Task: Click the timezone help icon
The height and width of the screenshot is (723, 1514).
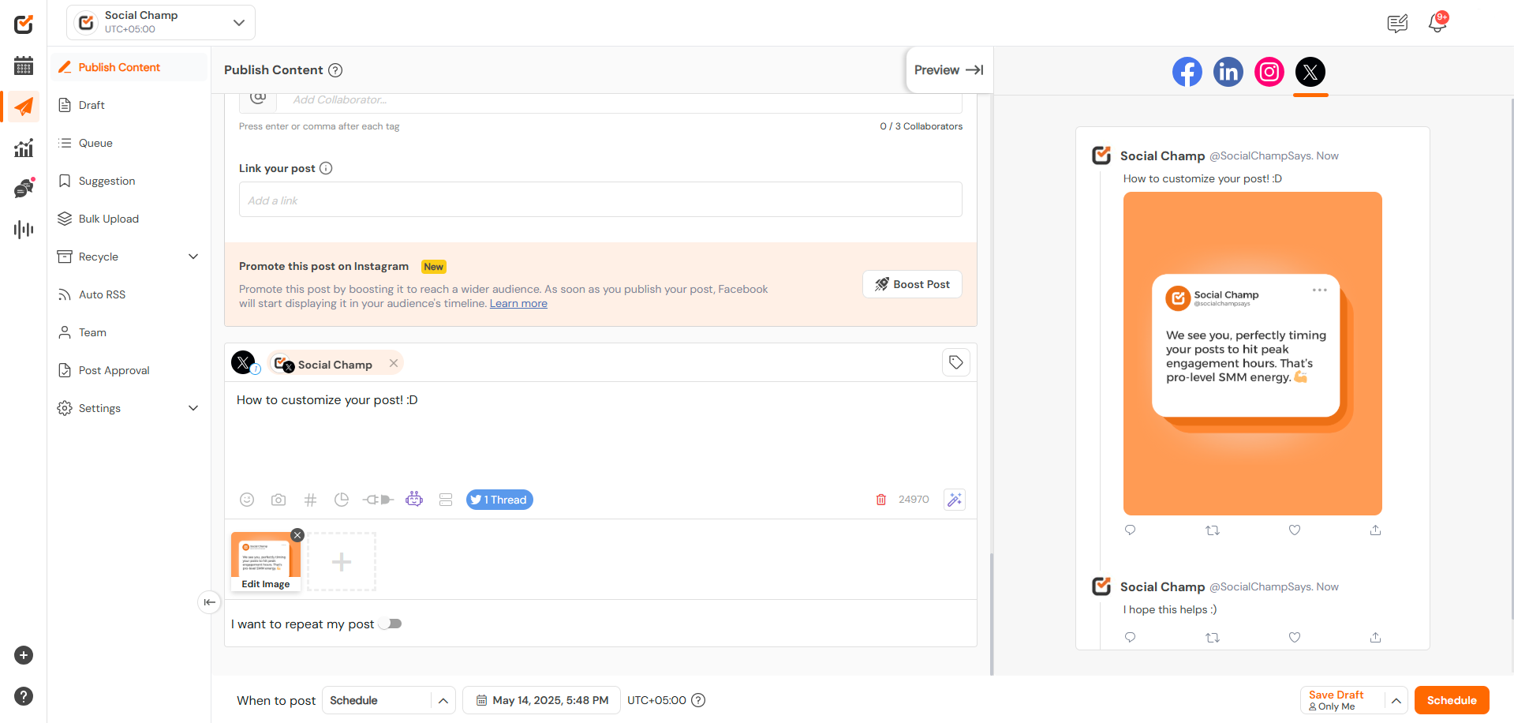Action: 698,700
